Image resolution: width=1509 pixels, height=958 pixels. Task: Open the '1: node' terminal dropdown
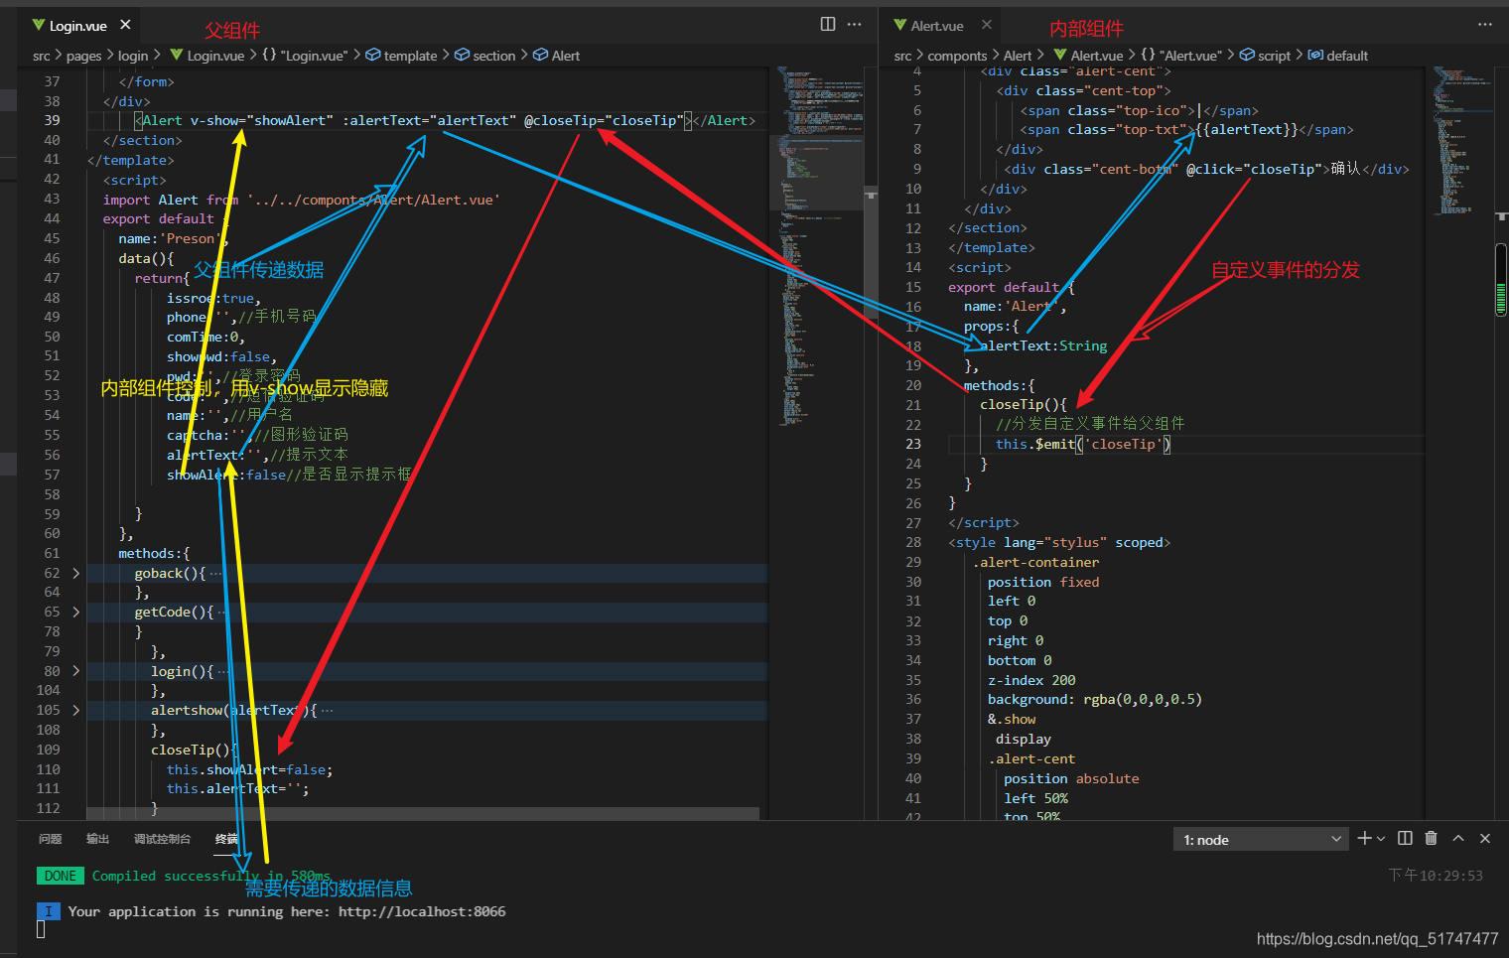point(1261,840)
